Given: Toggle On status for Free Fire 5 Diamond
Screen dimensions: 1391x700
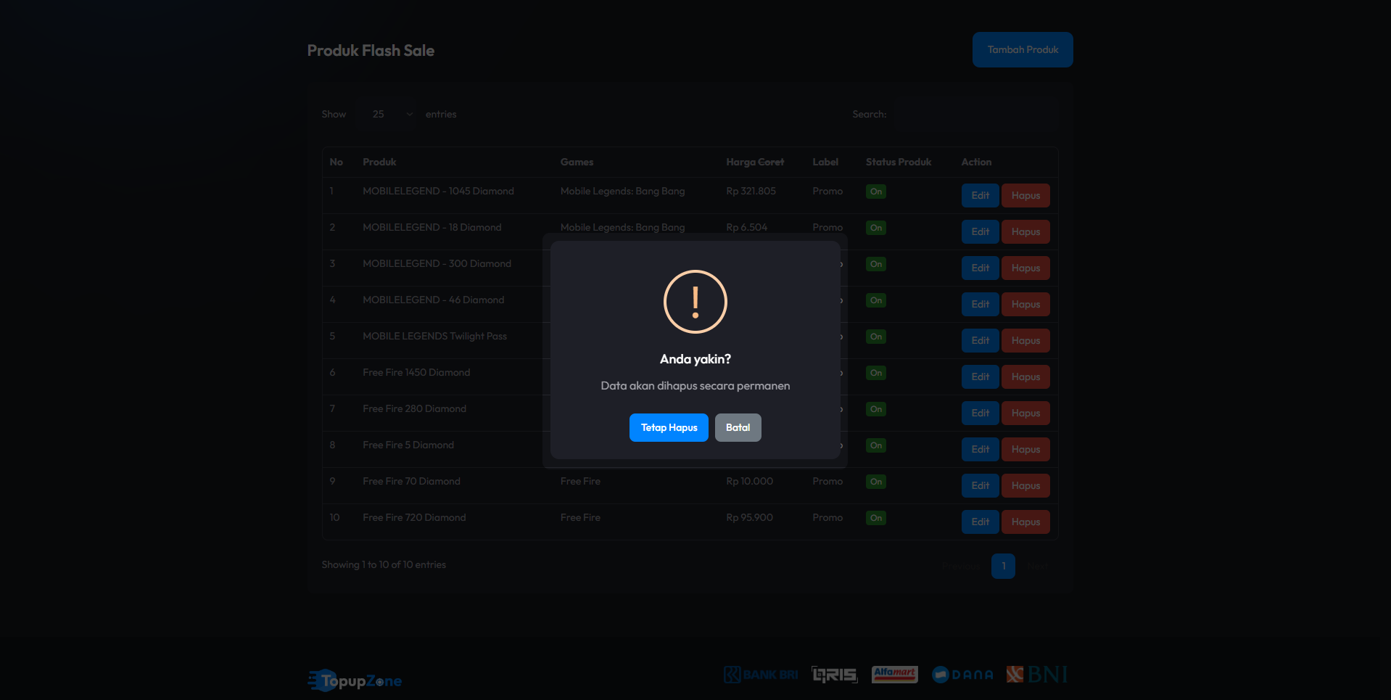Looking at the screenshot, I should 875,445.
